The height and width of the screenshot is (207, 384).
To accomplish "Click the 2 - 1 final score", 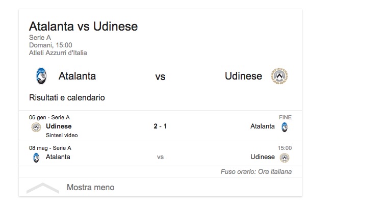I will [160, 126].
